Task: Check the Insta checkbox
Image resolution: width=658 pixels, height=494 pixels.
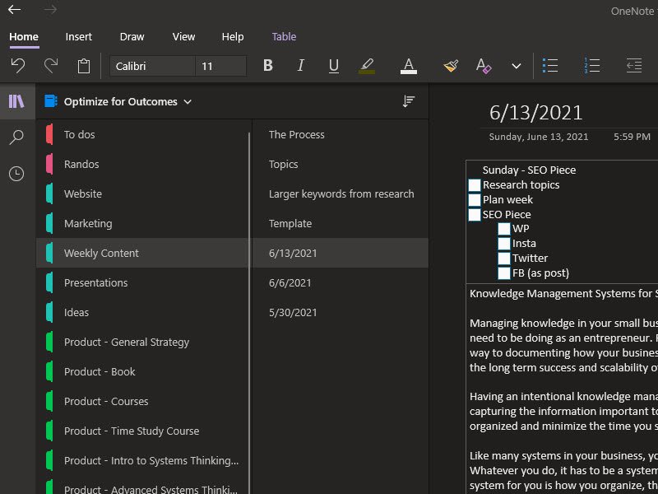Action: 504,244
